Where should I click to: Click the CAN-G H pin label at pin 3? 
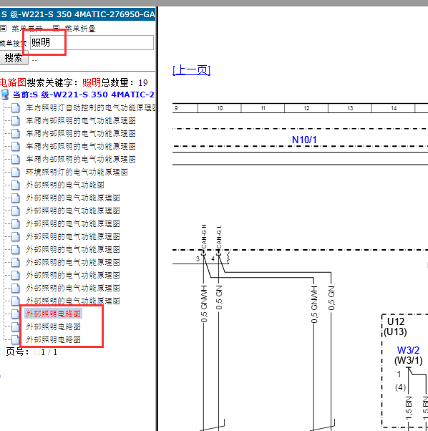[x=204, y=237]
